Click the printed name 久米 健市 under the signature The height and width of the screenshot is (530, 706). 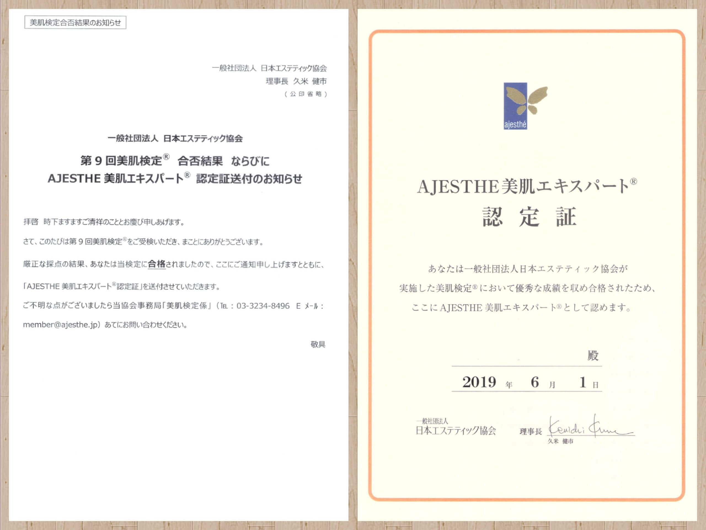(x=560, y=441)
